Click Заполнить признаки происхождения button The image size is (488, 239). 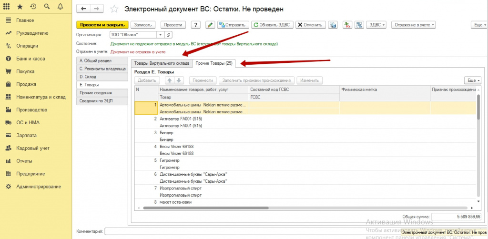[256, 80]
